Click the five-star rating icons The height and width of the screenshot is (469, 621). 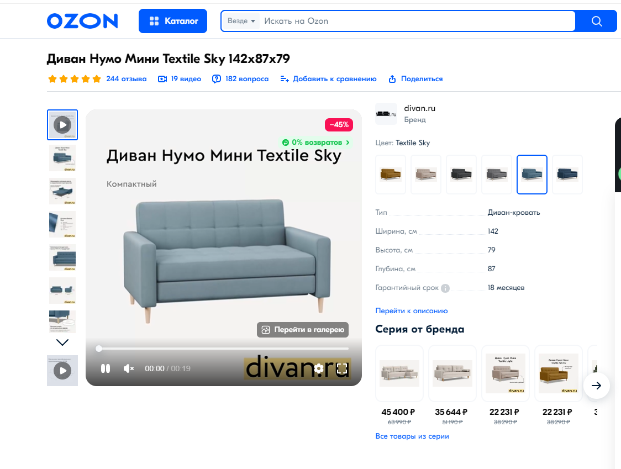(75, 79)
